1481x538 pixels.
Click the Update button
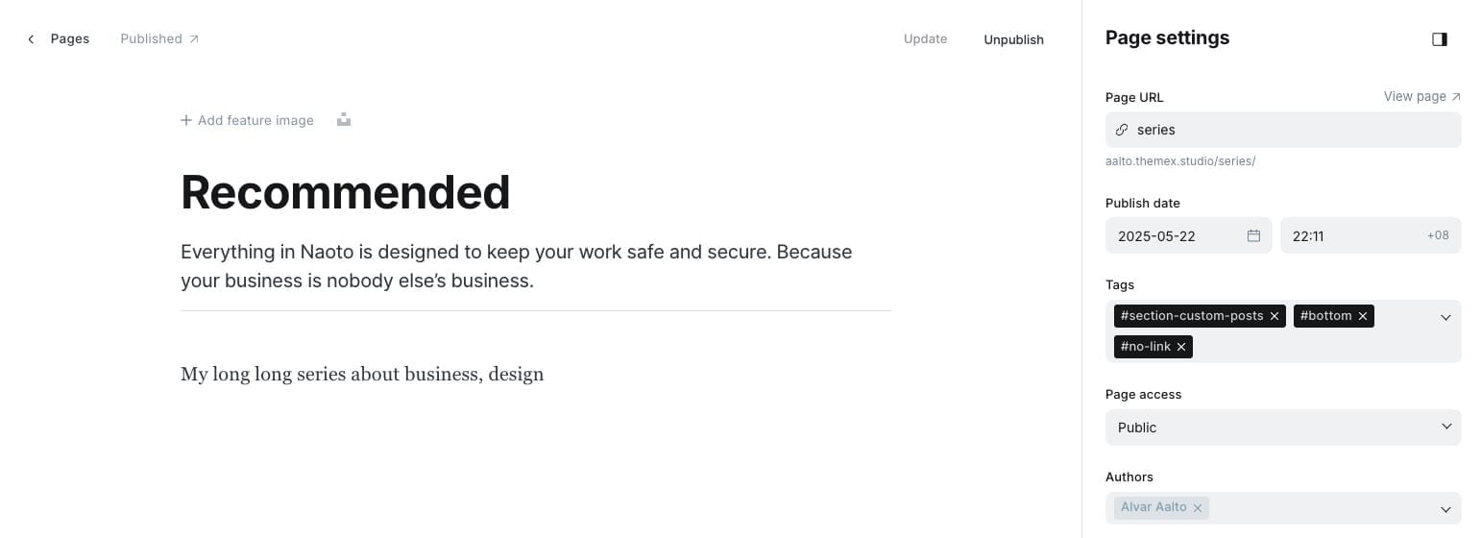[x=925, y=39]
